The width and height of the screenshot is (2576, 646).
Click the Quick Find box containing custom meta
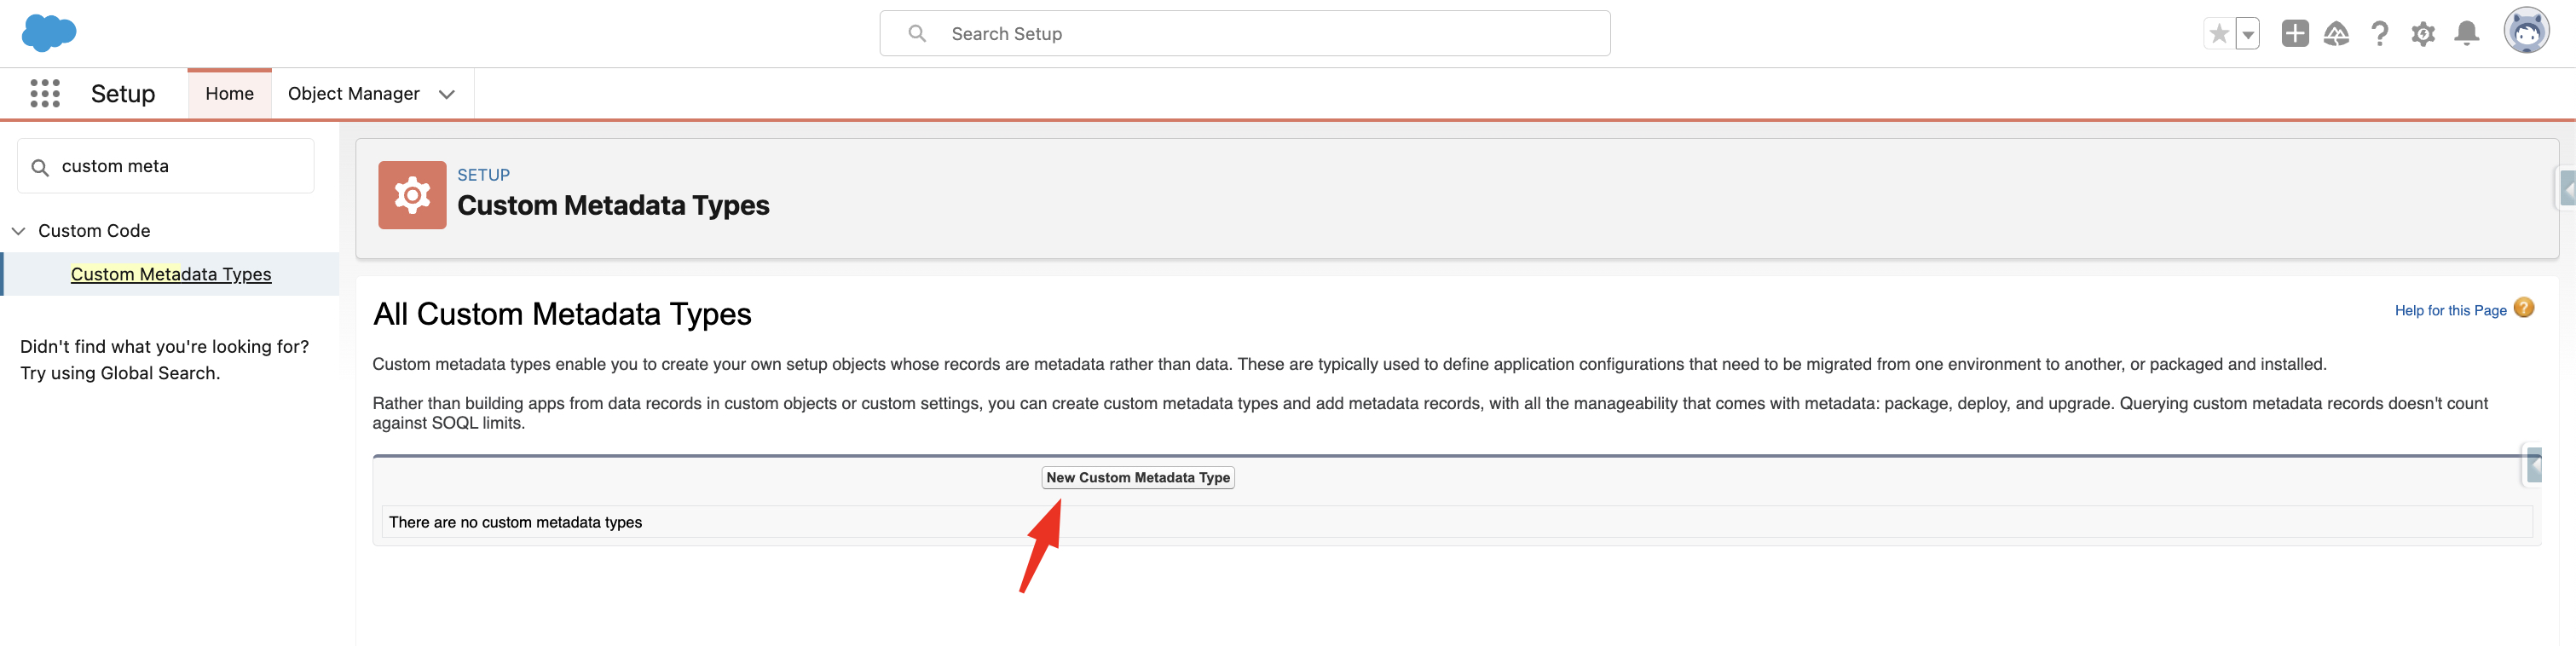point(166,166)
